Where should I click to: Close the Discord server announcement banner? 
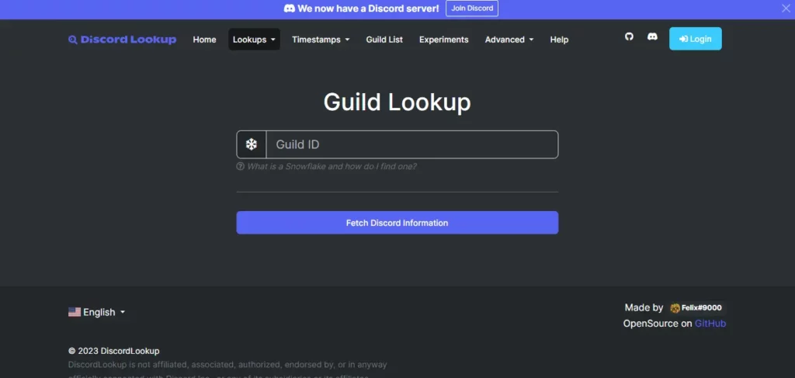click(786, 8)
